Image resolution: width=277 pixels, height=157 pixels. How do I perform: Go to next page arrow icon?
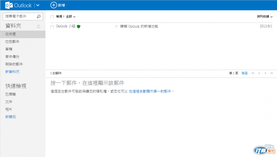[x=266, y=73]
